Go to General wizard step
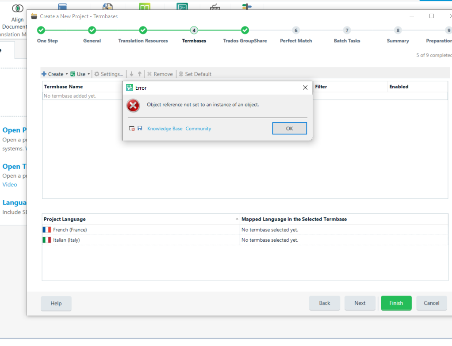Viewport: 452px width, 346px height. (x=92, y=30)
